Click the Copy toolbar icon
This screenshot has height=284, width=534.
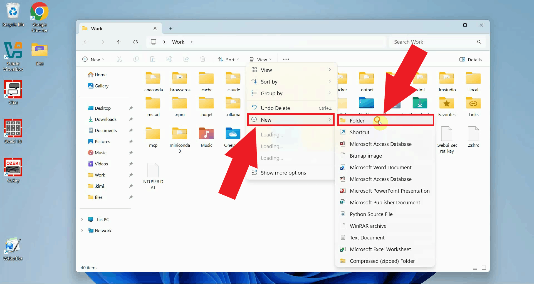136,59
